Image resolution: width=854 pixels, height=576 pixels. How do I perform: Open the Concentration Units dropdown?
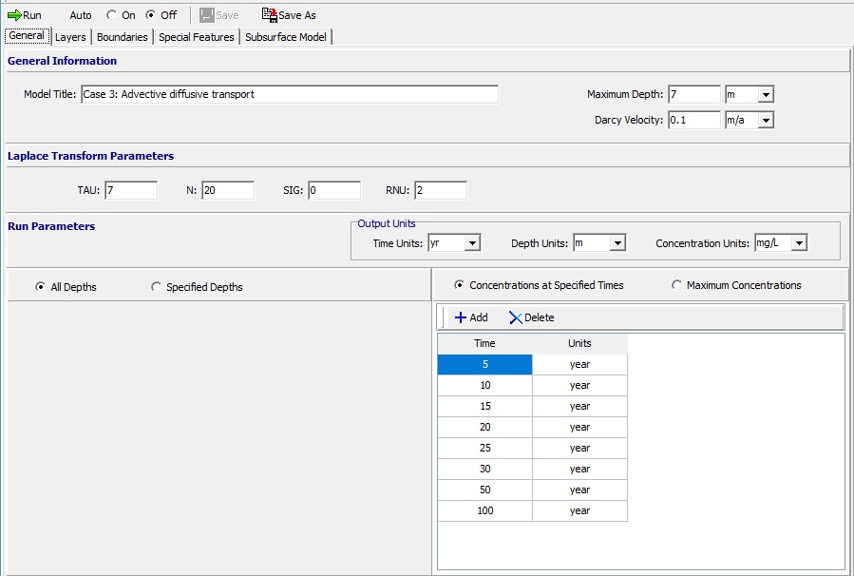point(798,243)
